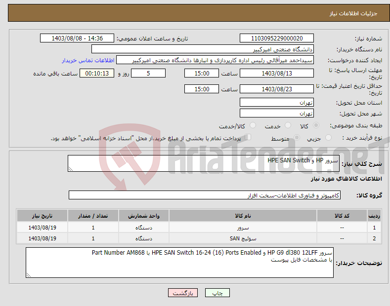Click the جزئیات اطلاعات نیاز header title
390x306 pixels.
[x=353, y=13]
